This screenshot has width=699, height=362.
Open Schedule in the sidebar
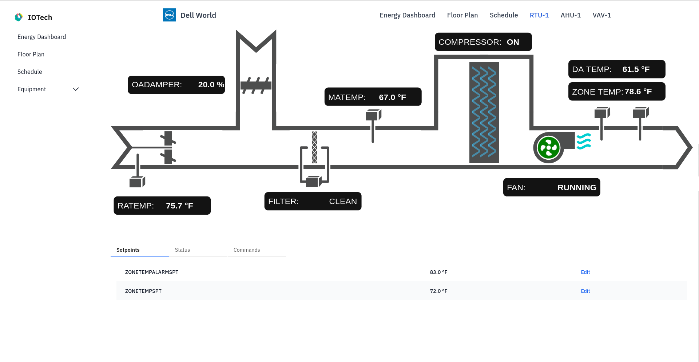[30, 72]
